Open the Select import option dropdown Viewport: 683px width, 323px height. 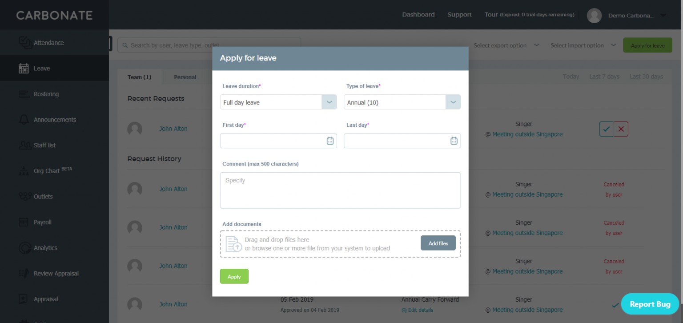click(583, 45)
